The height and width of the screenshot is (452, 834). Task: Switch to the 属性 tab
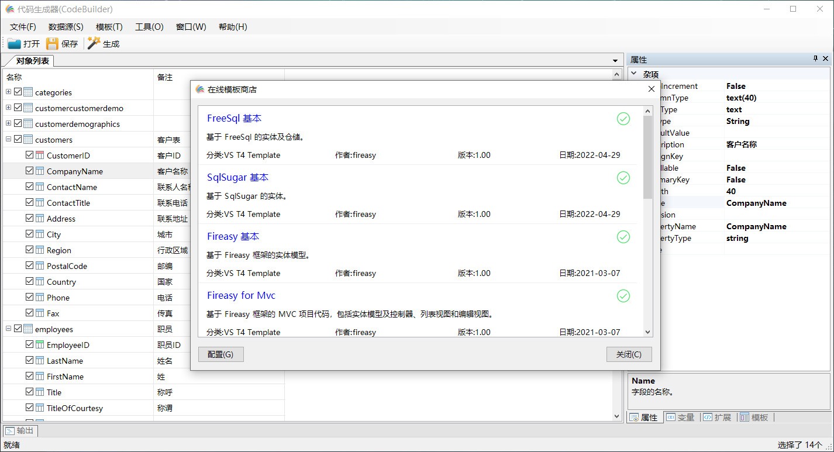pos(644,417)
